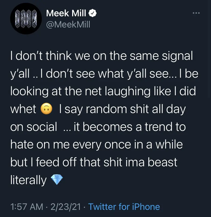Click the line "looking at the net laughing"
The height and width of the screenshot is (217, 211).
103,92
